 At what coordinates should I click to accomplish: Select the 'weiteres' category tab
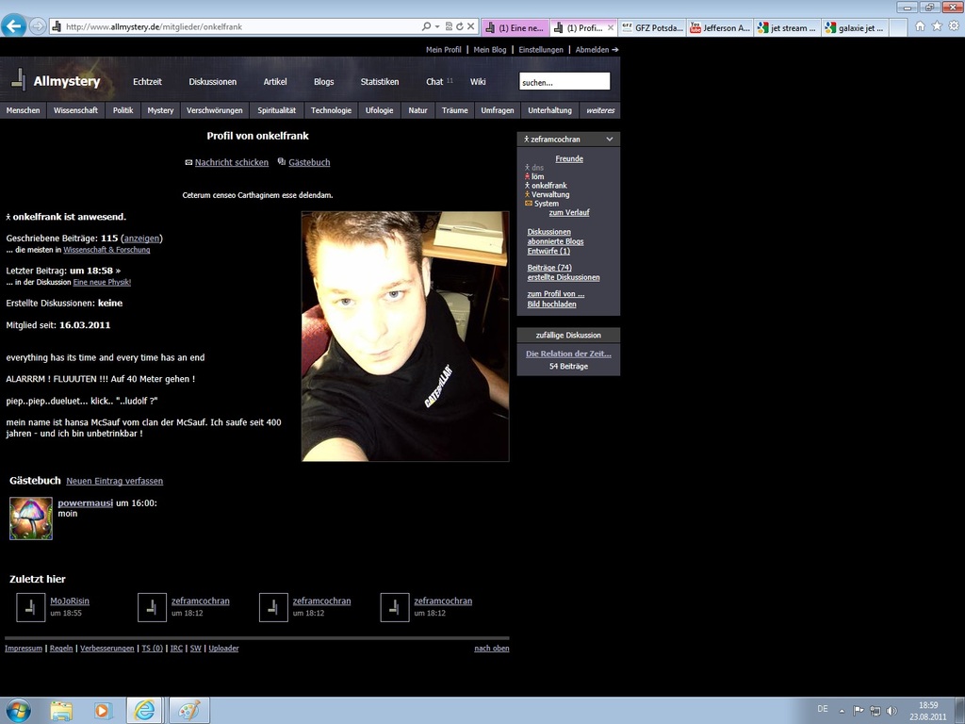[600, 110]
